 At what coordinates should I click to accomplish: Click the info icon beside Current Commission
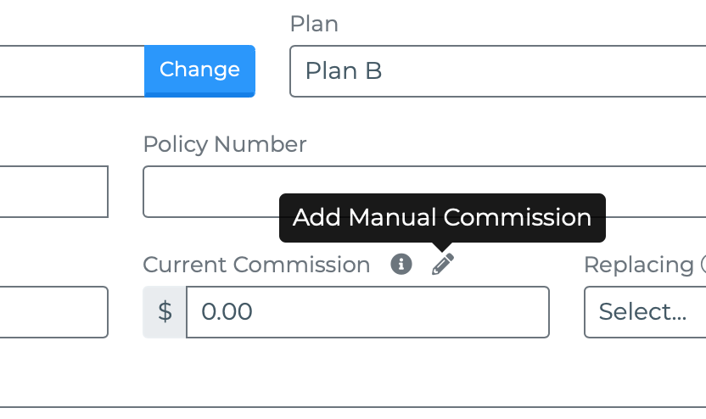(401, 264)
